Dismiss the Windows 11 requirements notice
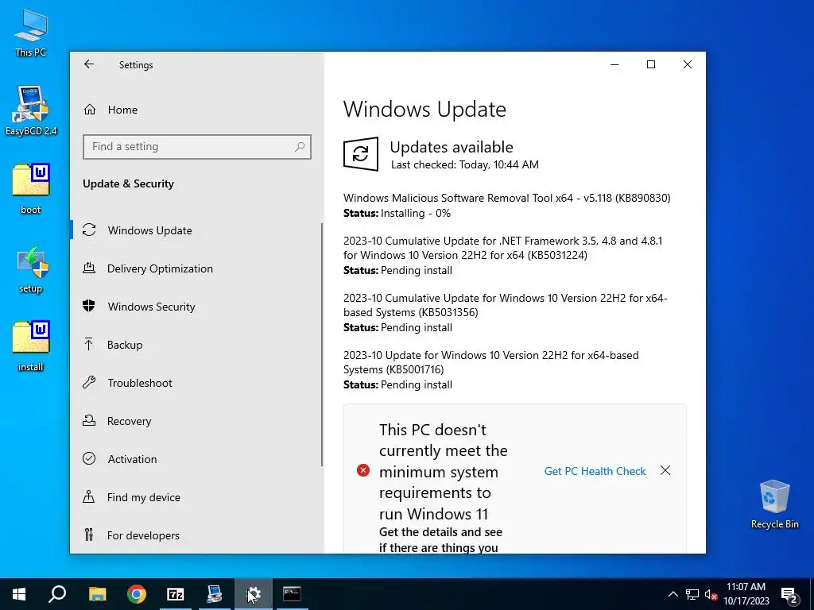814x610 pixels. tap(665, 470)
